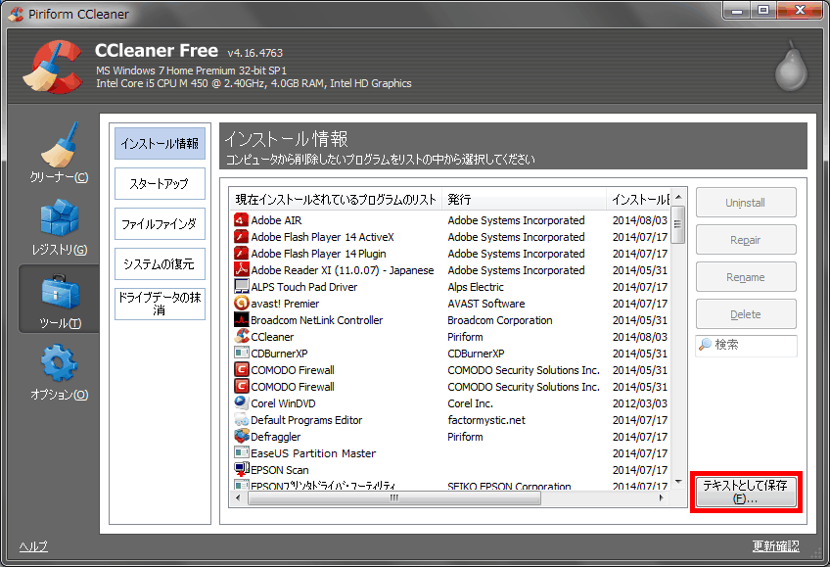Click the CDBurnerXP program icon
The width and height of the screenshot is (830, 567).
(x=242, y=354)
